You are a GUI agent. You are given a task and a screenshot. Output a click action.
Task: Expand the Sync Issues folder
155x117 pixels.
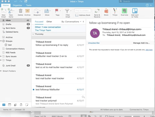point(1,56)
